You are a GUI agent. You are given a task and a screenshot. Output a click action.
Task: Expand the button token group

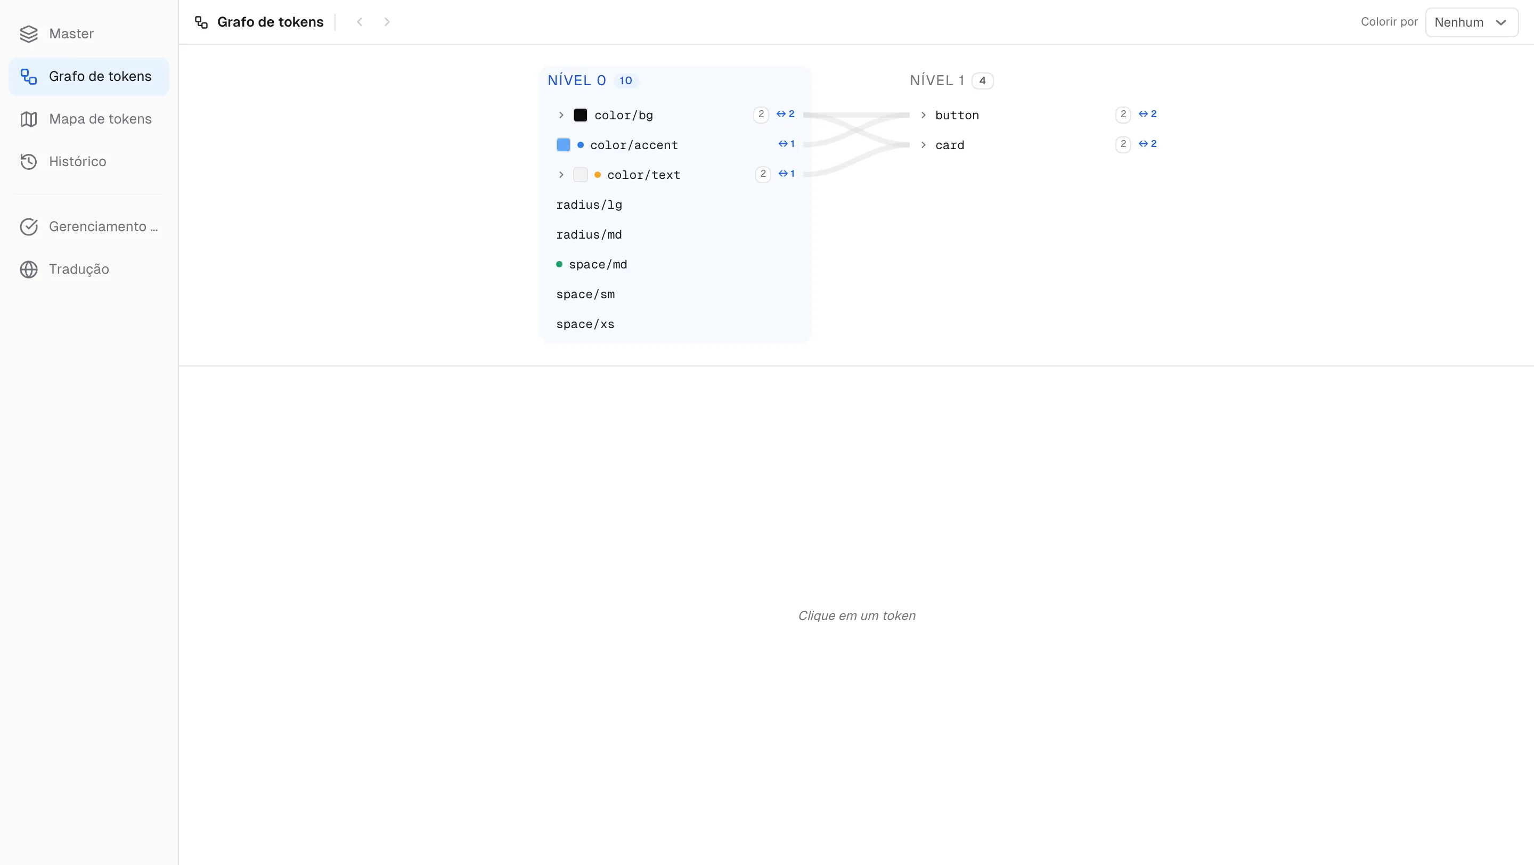(923, 116)
